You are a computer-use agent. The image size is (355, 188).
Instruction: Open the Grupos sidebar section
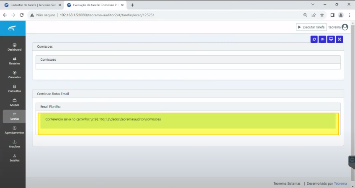15,103
